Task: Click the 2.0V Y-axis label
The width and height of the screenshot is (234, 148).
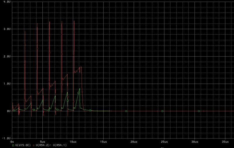Action: pos(7,57)
